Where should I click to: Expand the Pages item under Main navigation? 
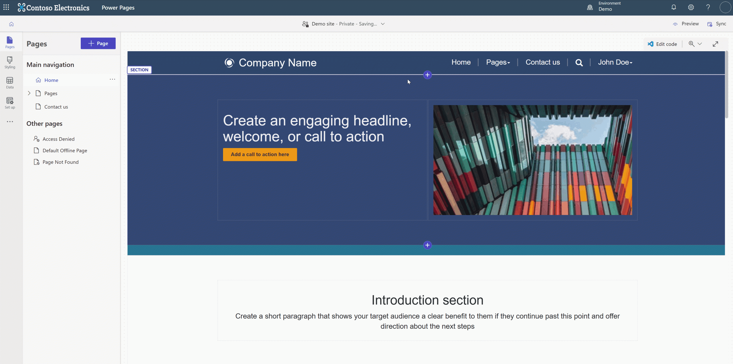click(x=29, y=93)
